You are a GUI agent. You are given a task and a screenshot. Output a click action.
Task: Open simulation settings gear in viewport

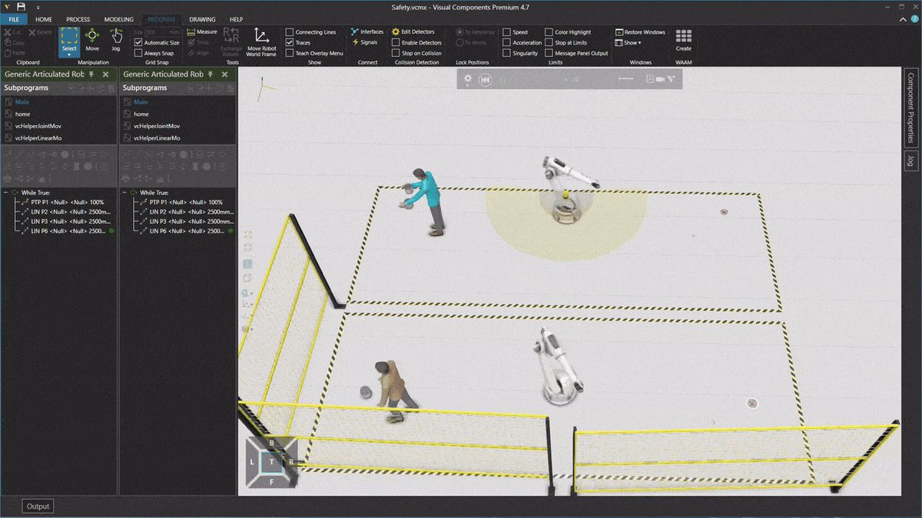point(467,78)
